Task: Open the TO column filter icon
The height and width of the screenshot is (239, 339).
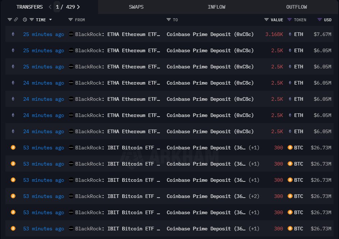Action: tap(169, 20)
